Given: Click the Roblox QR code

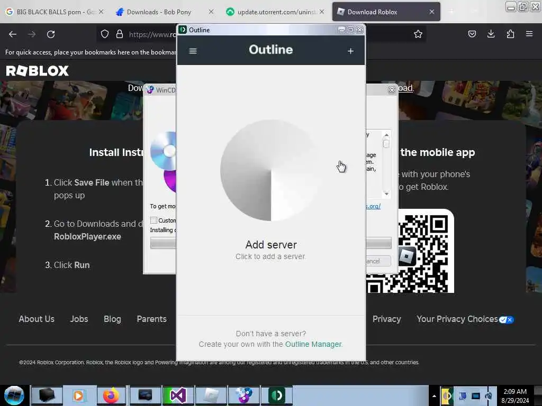Looking at the screenshot, I should pyautogui.click(x=410, y=251).
